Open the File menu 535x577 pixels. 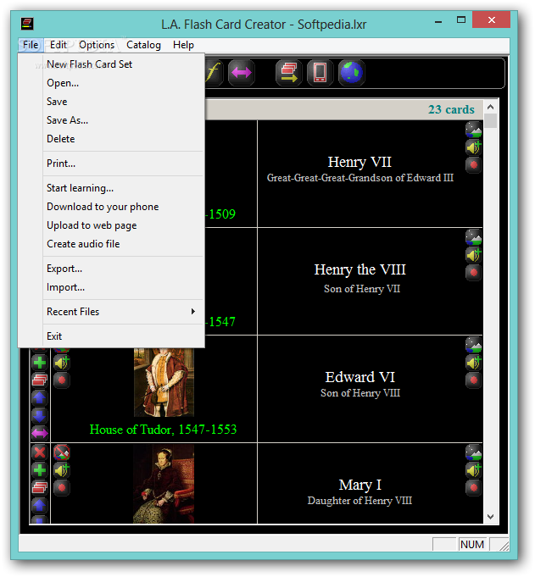(x=31, y=45)
